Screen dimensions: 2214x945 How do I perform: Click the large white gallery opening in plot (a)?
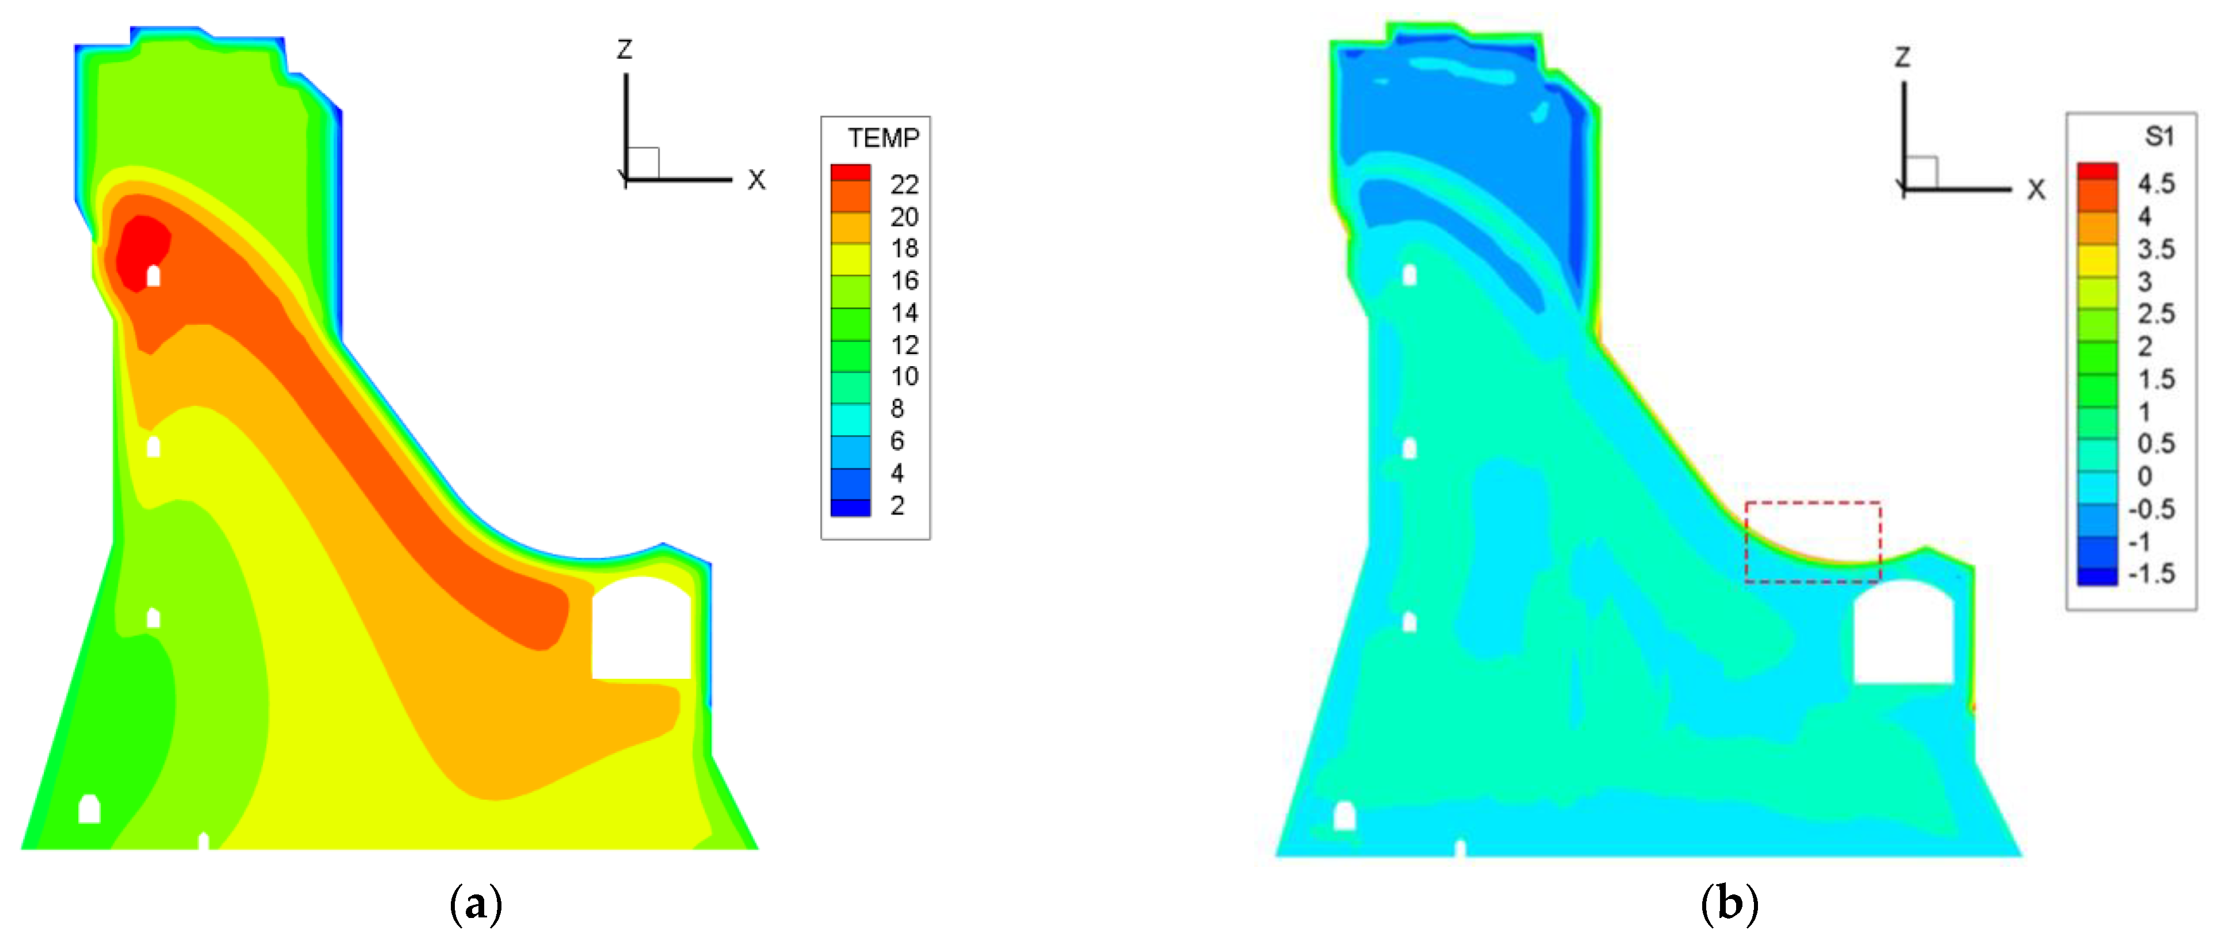pos(641,629)
